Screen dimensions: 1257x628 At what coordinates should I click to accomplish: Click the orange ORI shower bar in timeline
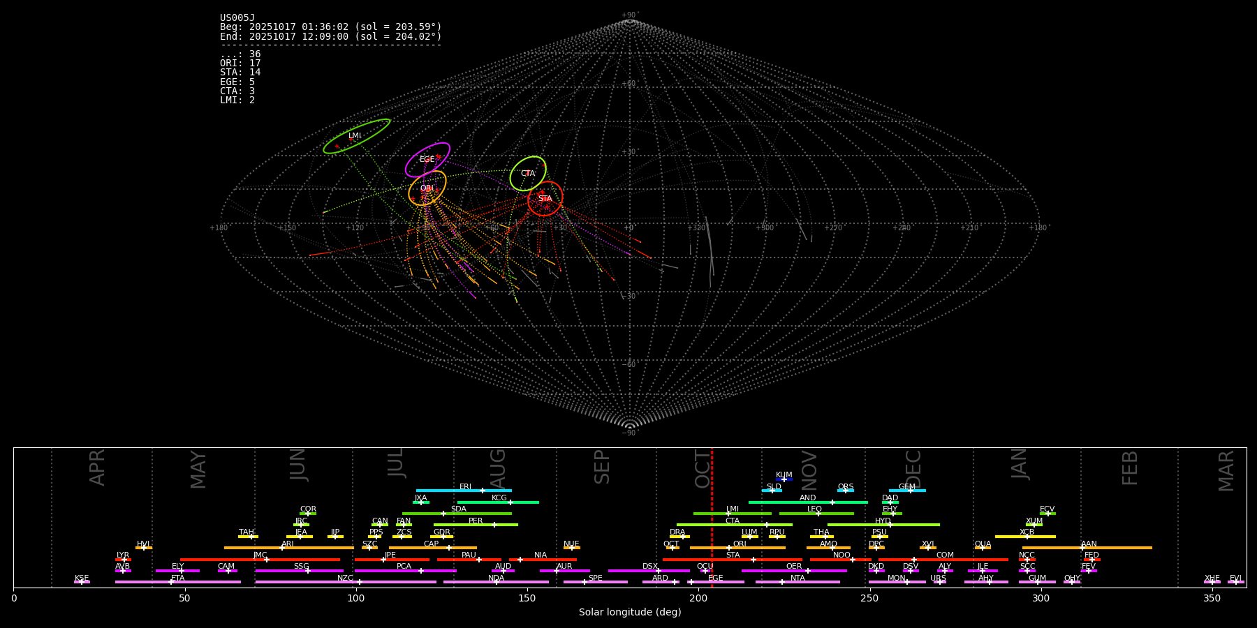(x=737, y=548)
